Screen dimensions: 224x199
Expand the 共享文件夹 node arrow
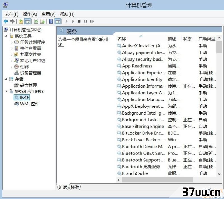(11, 54)
